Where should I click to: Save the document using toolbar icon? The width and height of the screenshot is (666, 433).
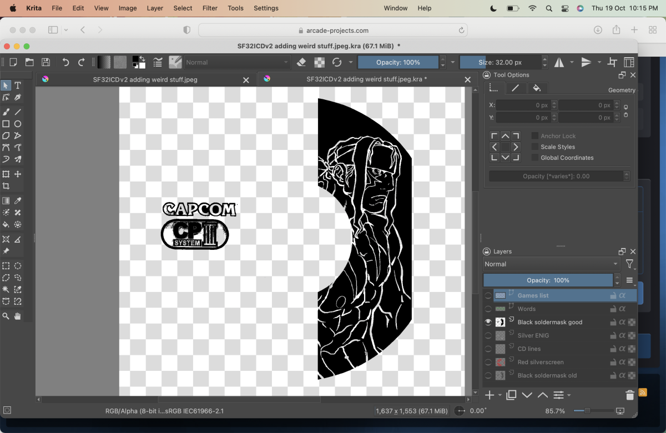coord(46,62)
